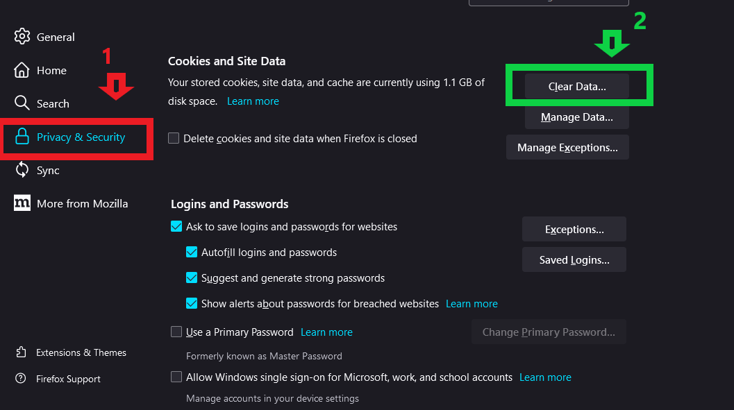
Task: Toggle Suggest and generate strong passwords
Action: point(192,277)
